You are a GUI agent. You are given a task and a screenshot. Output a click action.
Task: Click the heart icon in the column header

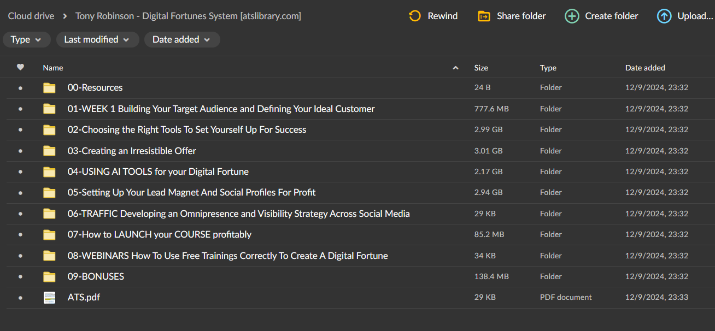20,67
